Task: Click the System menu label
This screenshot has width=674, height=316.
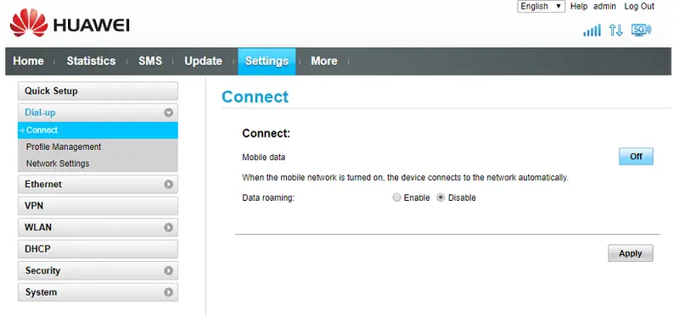Action: point(41,292)
